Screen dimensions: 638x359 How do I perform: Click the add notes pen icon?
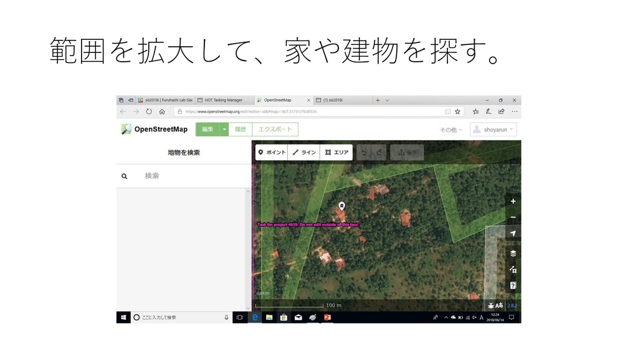click(x=488, y=112)
